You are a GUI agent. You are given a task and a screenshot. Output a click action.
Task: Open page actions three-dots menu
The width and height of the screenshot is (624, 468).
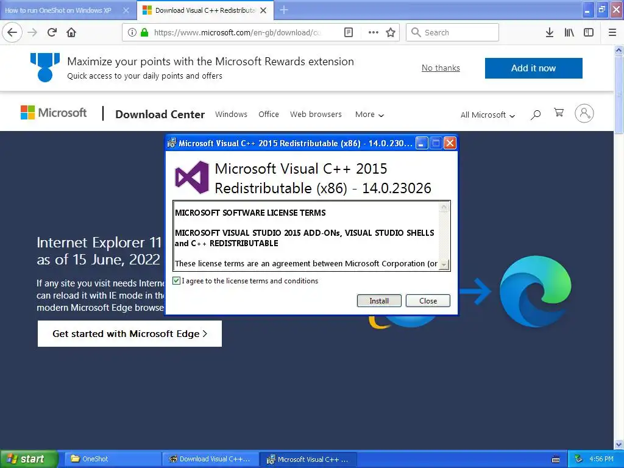(x=373, y=32)
